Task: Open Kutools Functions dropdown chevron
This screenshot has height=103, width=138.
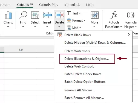Action: (121, 27)
